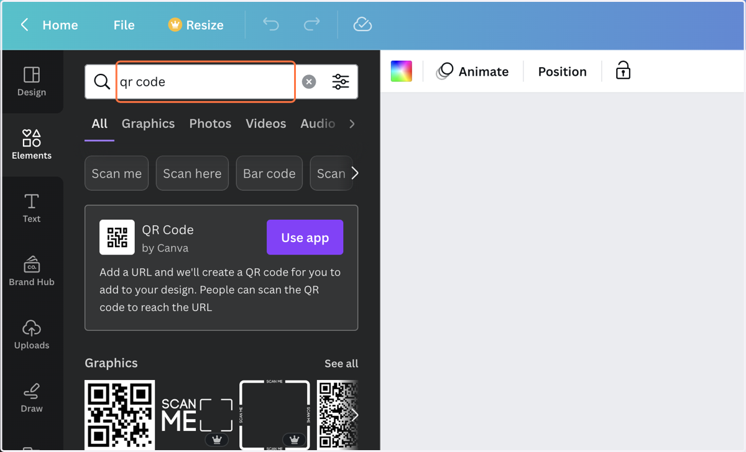Switch to the Videos tab
The height and width of the screenshot is (452, 746).
265,124
